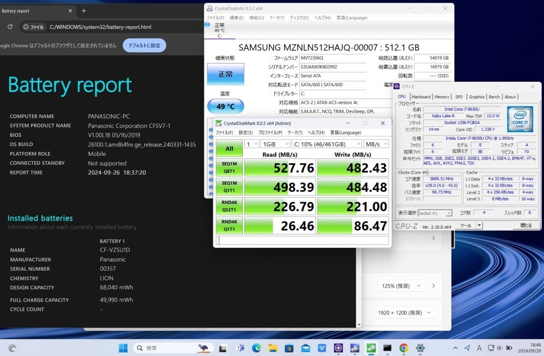This screenshot has width=544, height=356.
Task: Open CrystalDiskMark 言語(Language) menu
Action: click(345, 132)
